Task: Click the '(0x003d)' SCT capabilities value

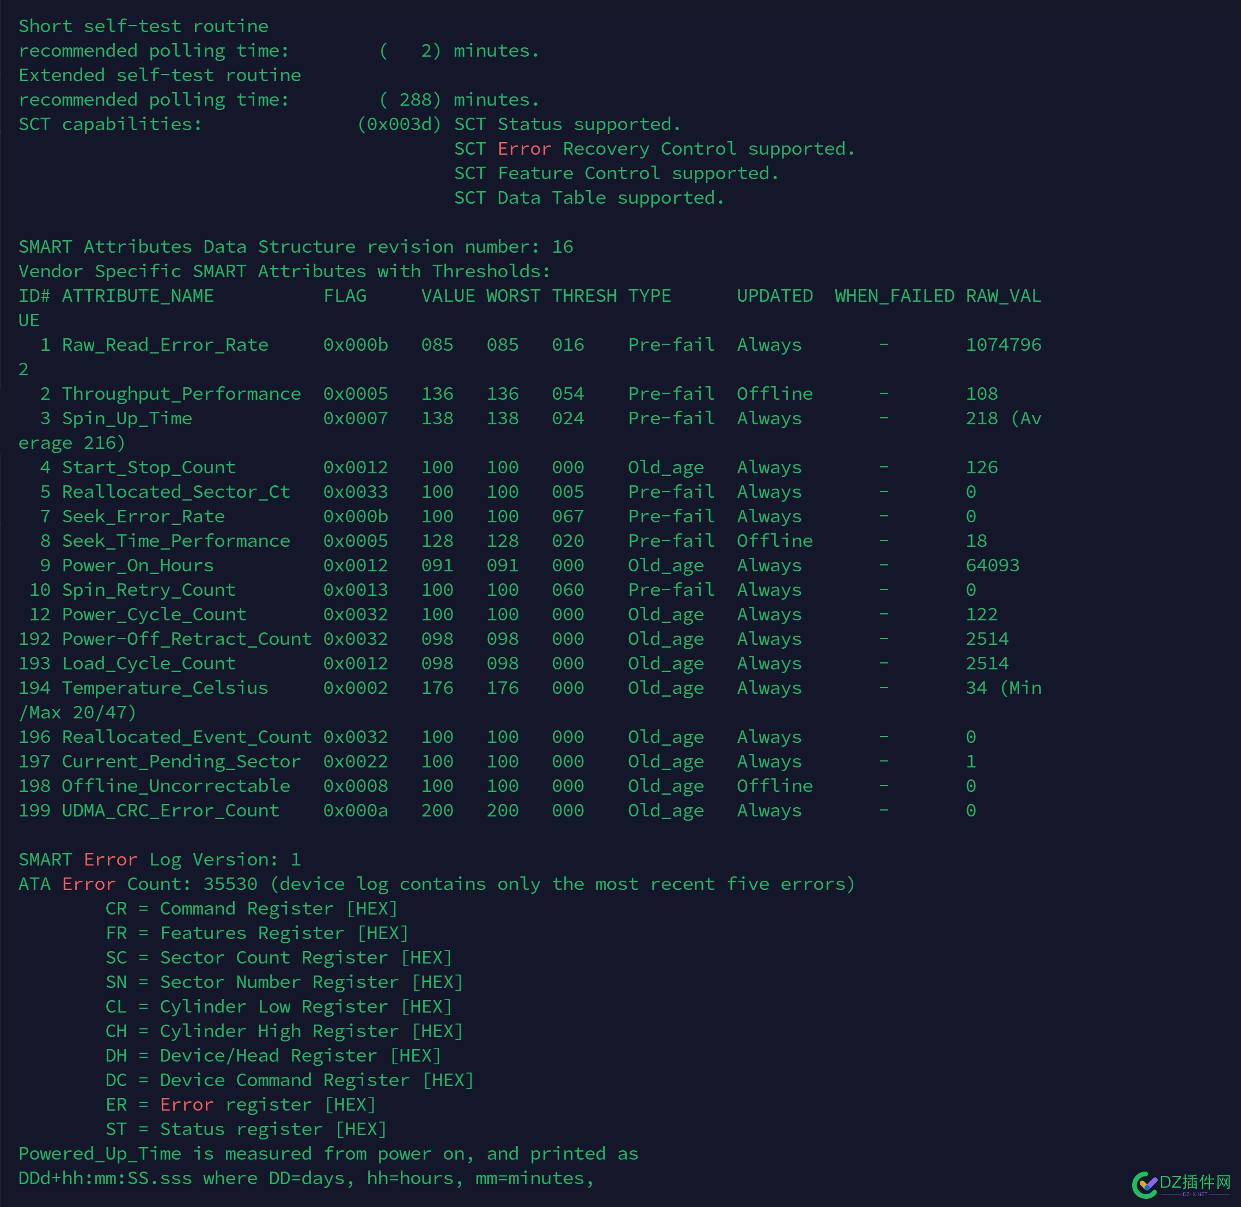Action: click(399, 124)
